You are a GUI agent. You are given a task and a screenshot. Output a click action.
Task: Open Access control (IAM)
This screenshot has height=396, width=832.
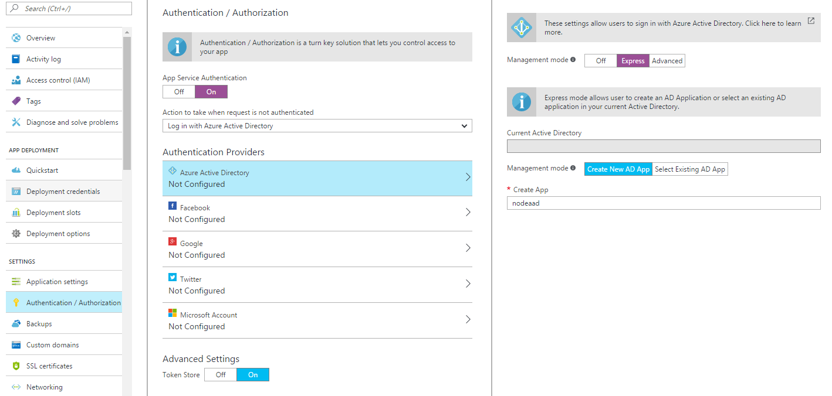16,79
